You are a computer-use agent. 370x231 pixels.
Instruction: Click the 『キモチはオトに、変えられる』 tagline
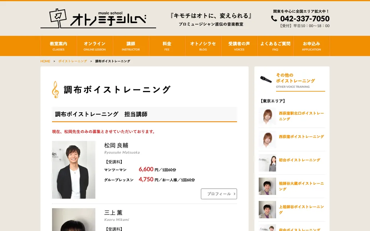tap(211, 16)
